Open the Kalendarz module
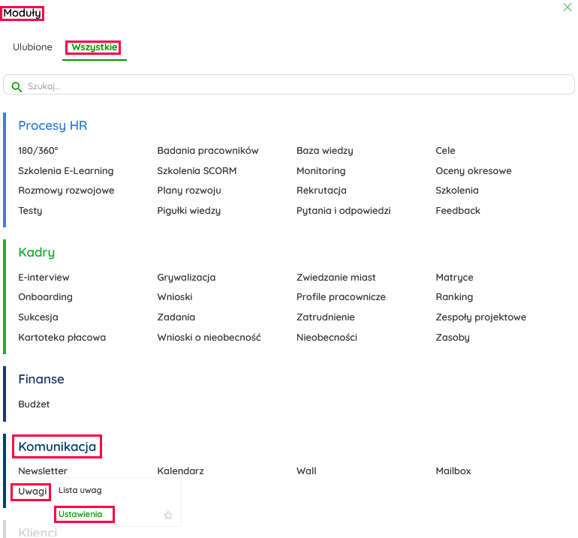Screen dimensions: 578x538 (x=180, y=471)
